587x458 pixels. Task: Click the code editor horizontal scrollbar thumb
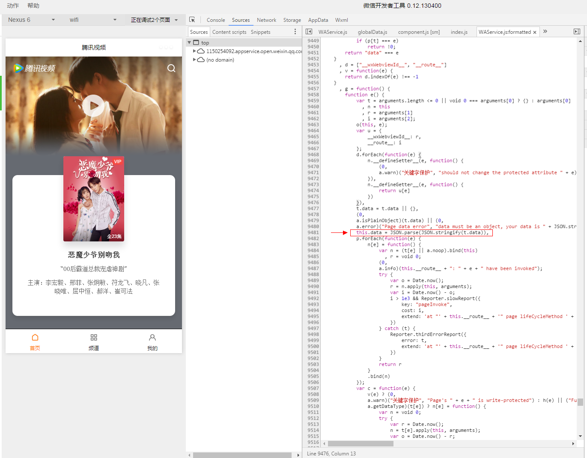(361, 443)
